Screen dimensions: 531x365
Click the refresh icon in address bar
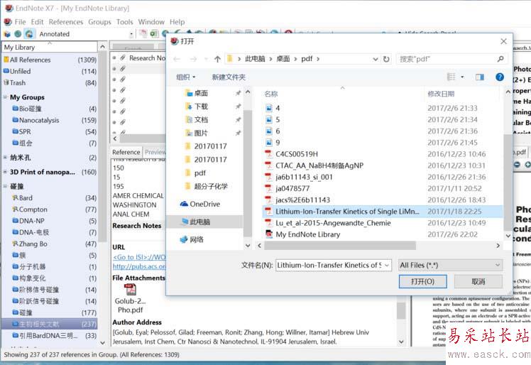(x=386, y=59)
